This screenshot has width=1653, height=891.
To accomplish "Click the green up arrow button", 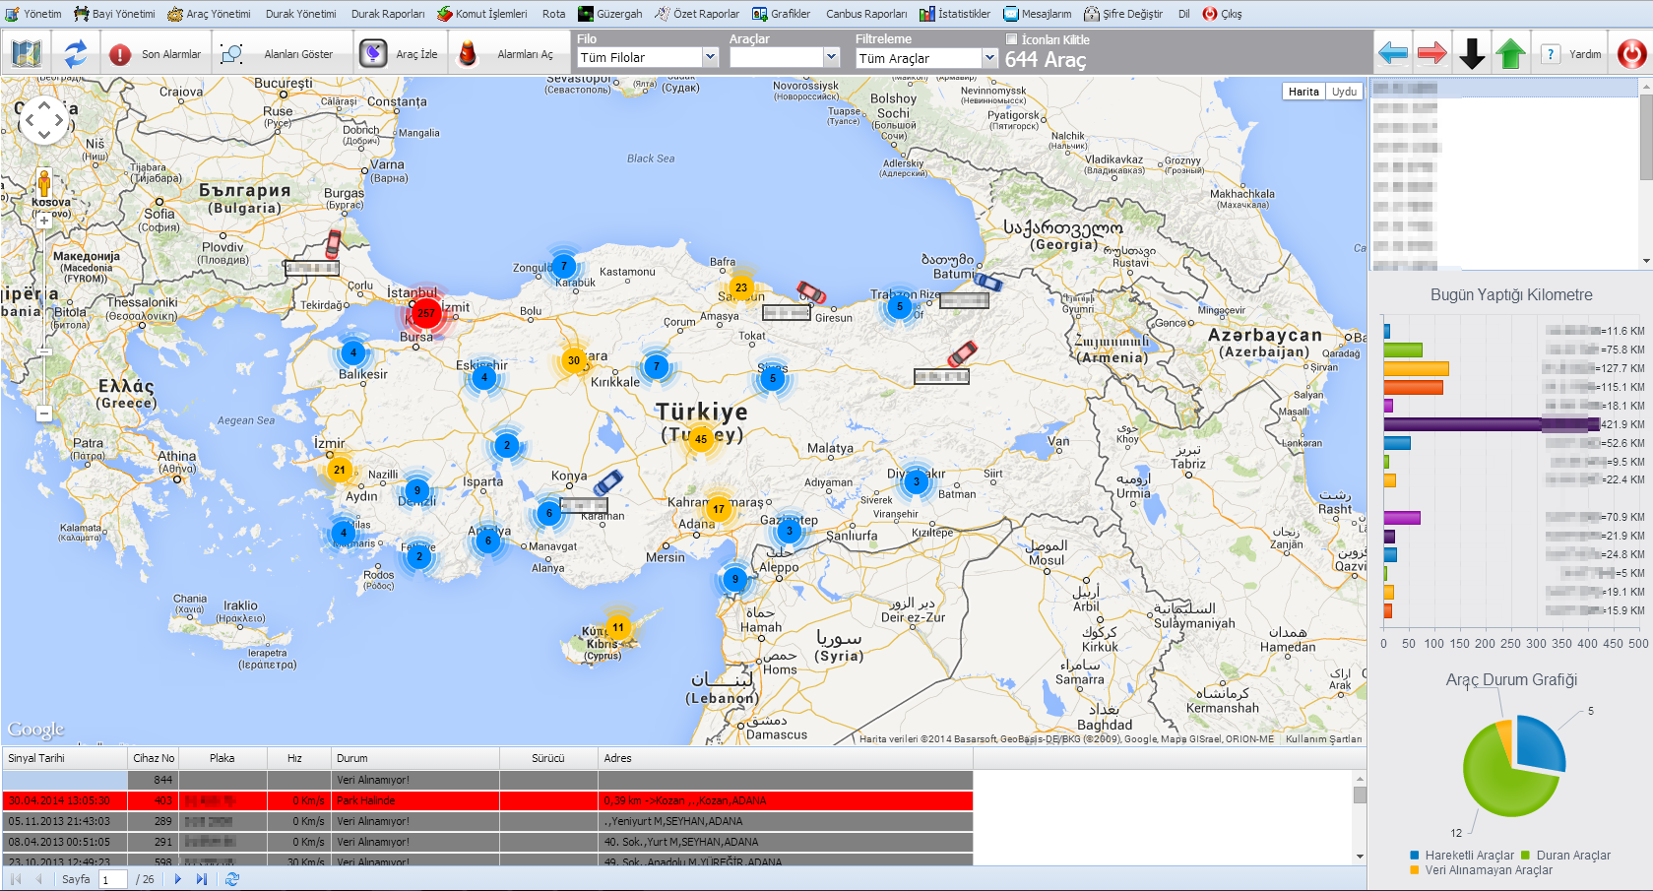I will click(1511, 53).
